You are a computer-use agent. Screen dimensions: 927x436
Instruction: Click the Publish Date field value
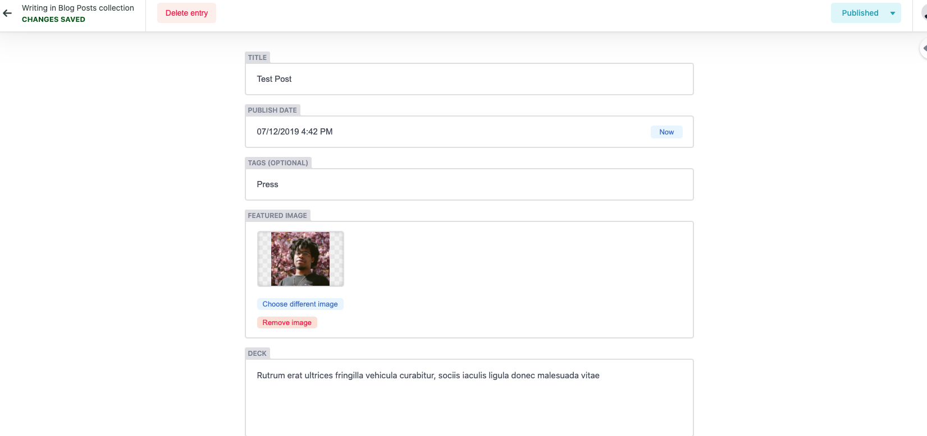[295, 132]
